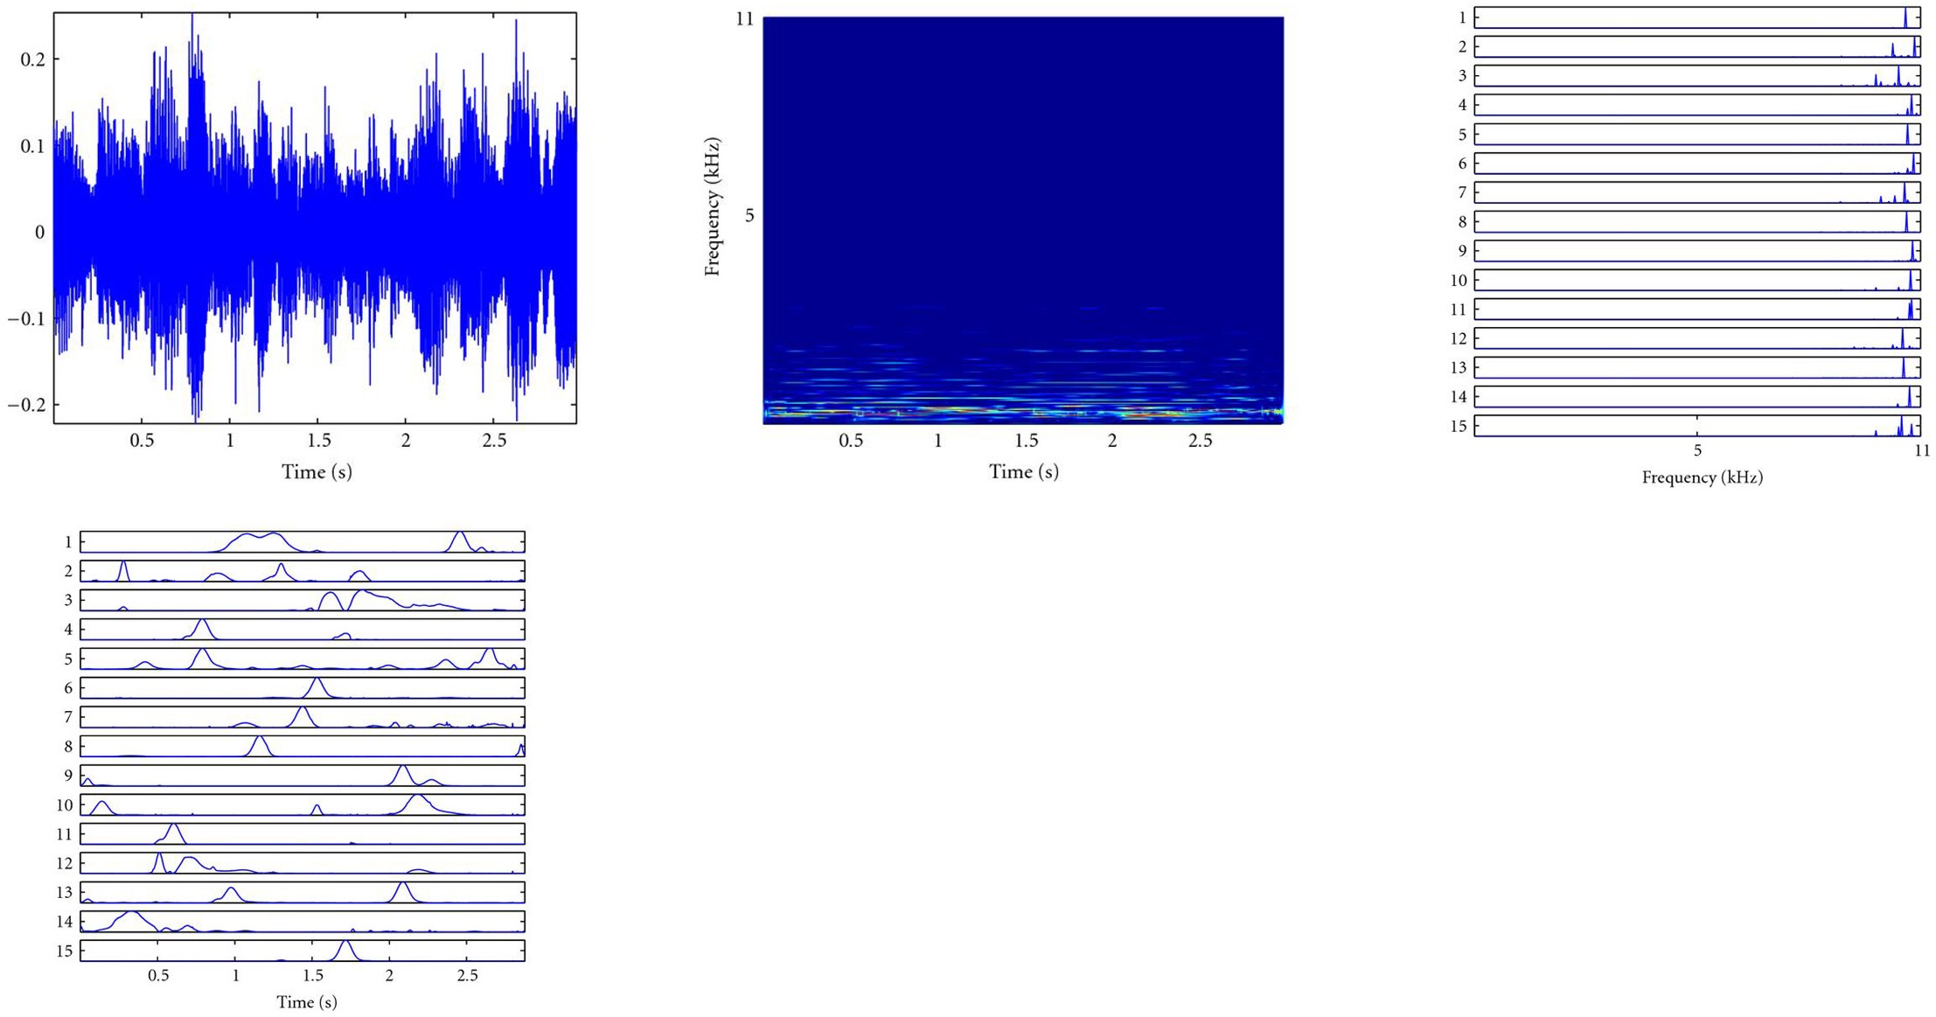
Task: Select frequency basis row 11 plot
Action: [1697, 309]
